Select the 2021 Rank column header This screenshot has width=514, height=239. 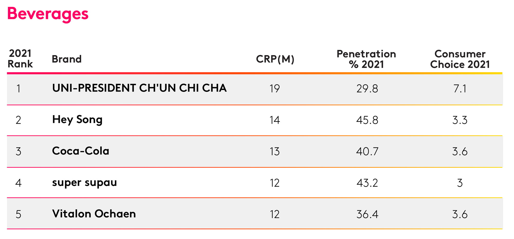pyautogui.click(x=20, y=59)
